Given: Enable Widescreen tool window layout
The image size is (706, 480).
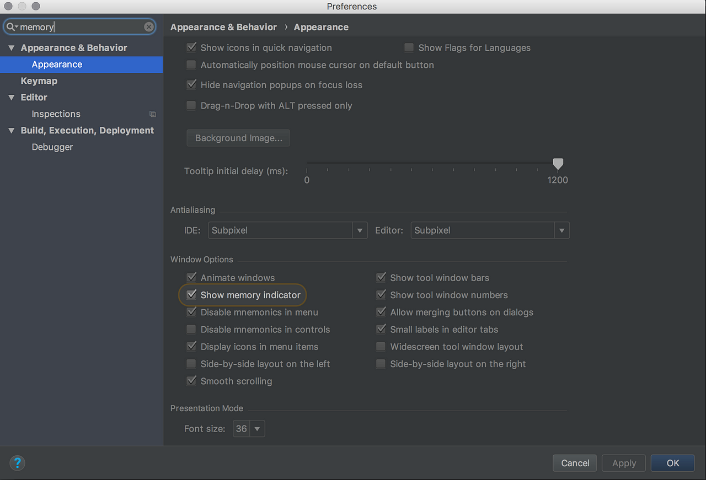Looking at the screenshot, I should (381, 346).
